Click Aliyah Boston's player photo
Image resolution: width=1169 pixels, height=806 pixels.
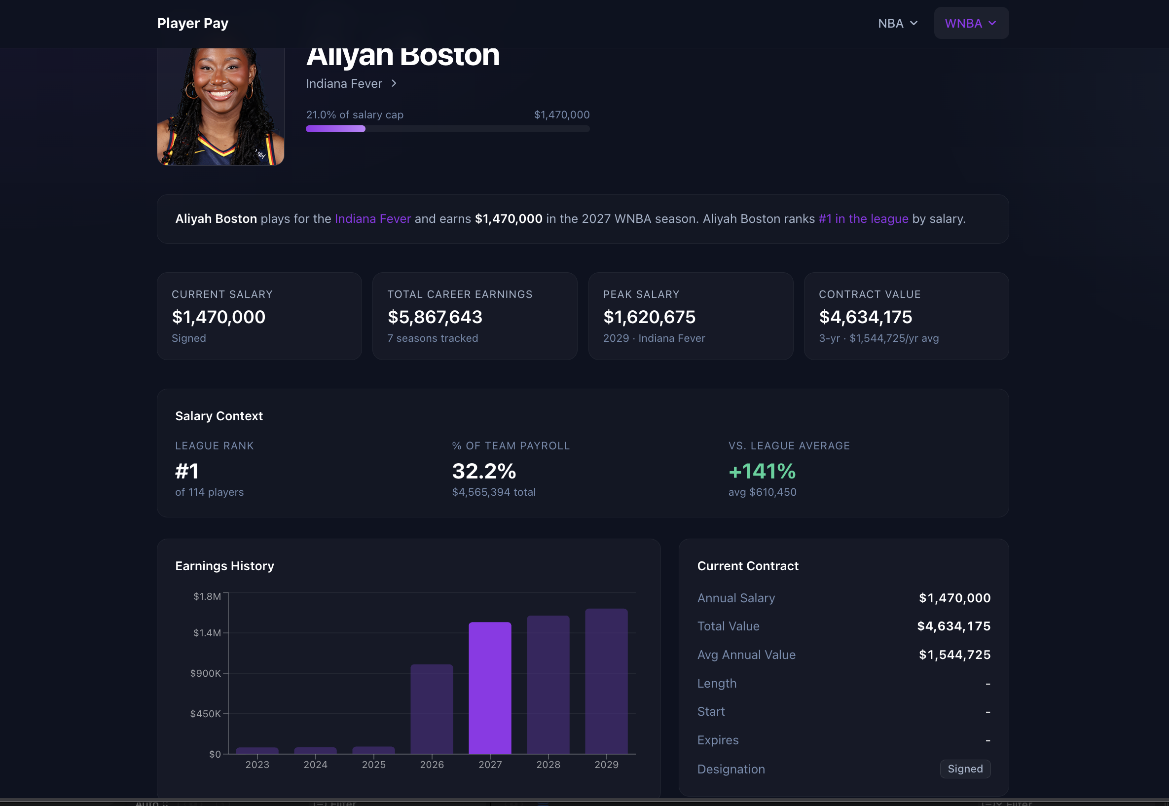click(x=220, y=107)
